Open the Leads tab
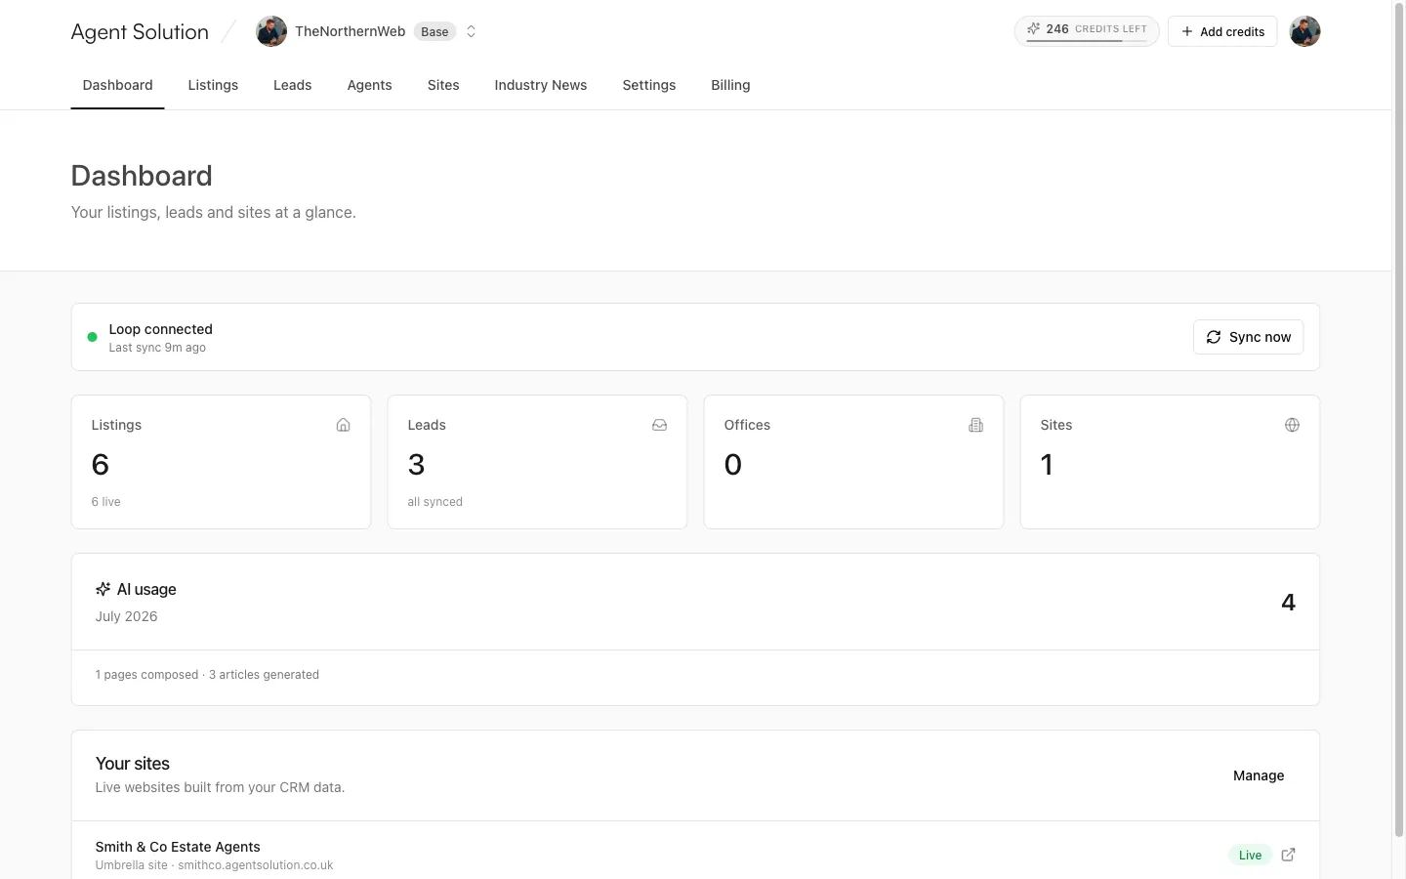The width and height of the screenshot is (1406, 879). click(x=292, y=85)
